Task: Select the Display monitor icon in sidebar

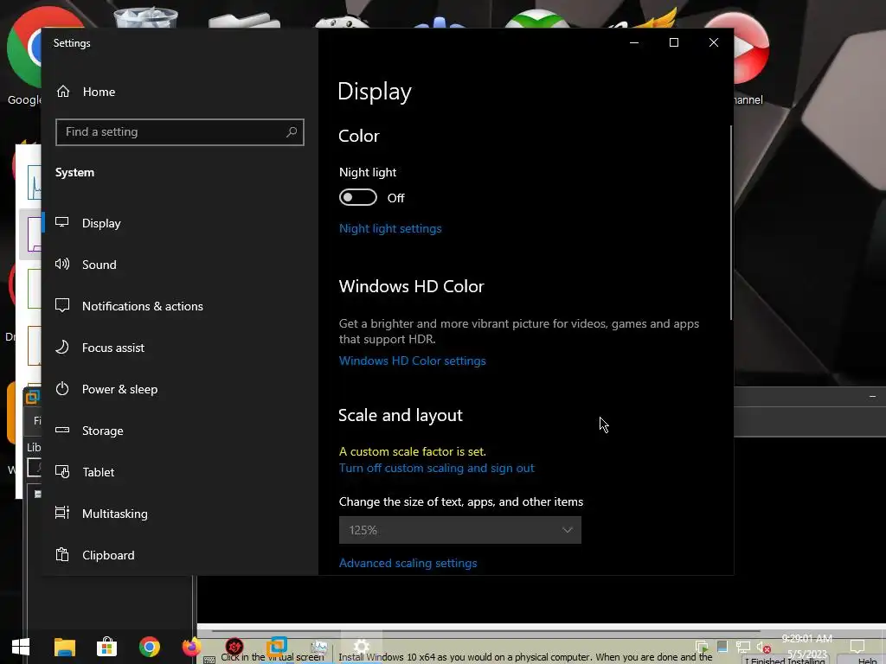Action: 62,222
